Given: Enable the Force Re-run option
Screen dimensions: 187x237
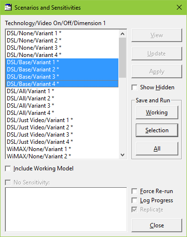Looking at the screenshot, I should pos(134,191).
